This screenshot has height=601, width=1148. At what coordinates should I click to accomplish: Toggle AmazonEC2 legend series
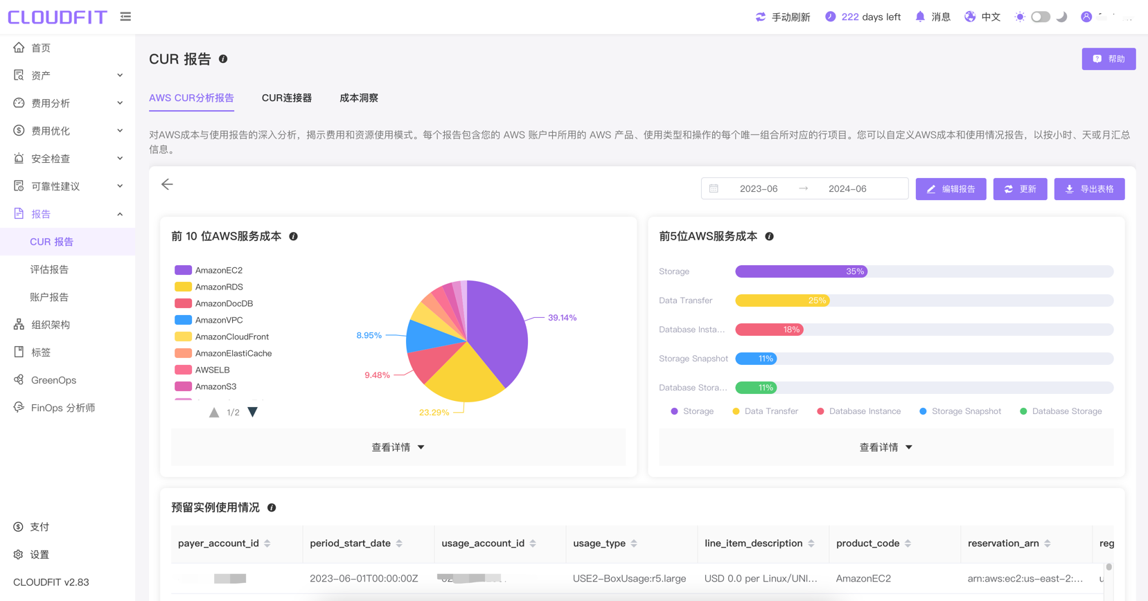pos(209,270)
